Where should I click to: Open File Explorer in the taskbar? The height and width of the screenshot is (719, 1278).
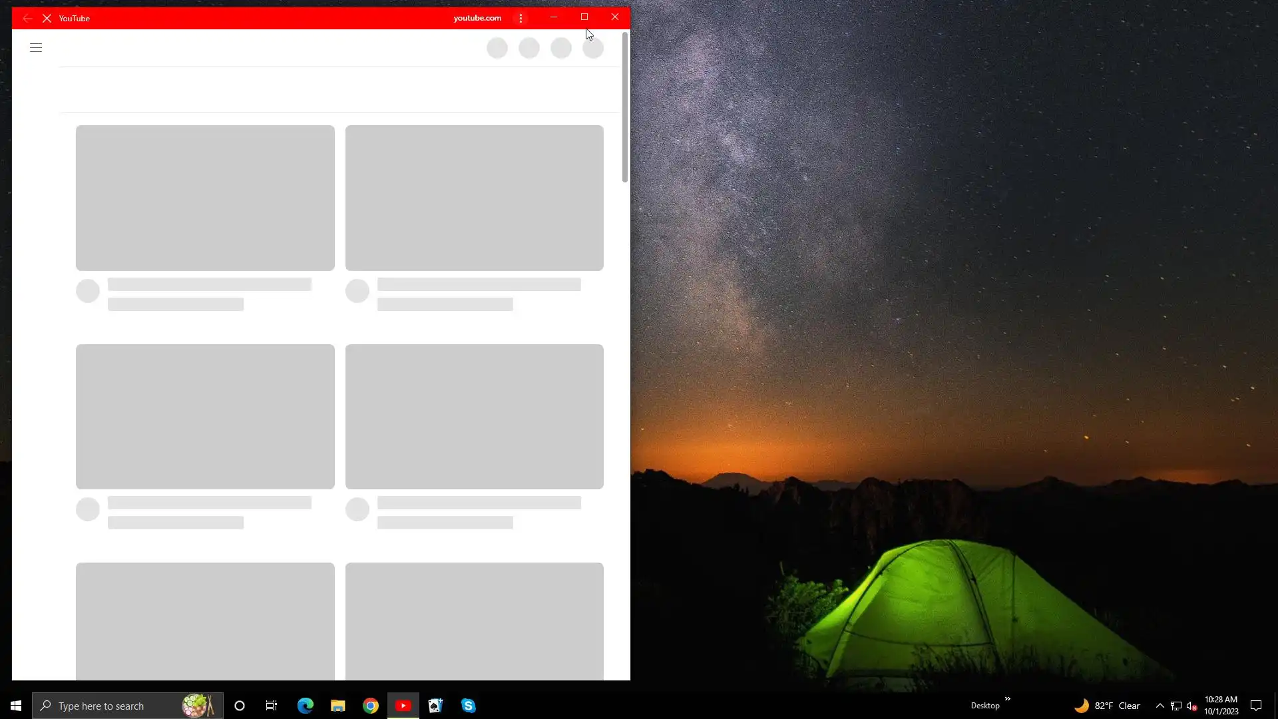tap(338, 706)
